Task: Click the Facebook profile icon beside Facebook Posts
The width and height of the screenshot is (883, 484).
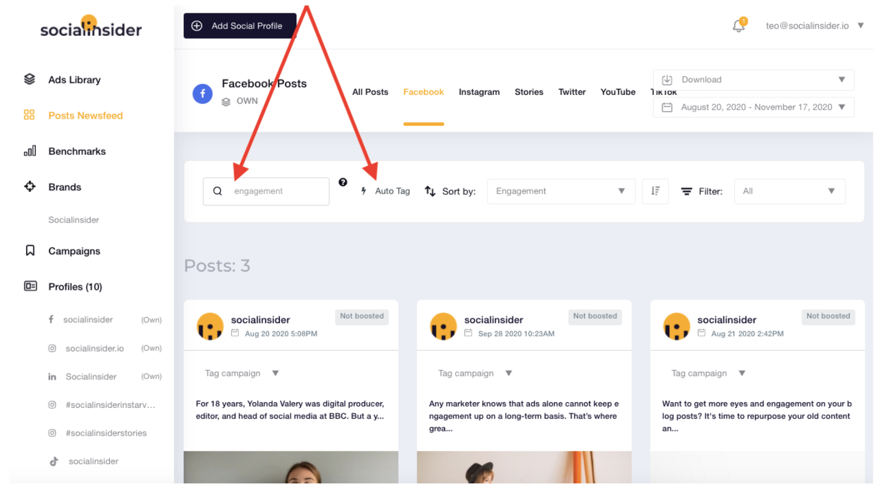Action: [x=203, y=93]
